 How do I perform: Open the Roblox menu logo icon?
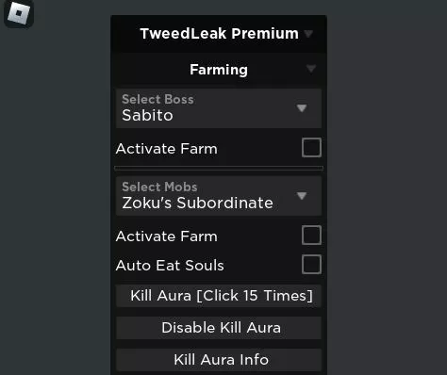point(19,13)
